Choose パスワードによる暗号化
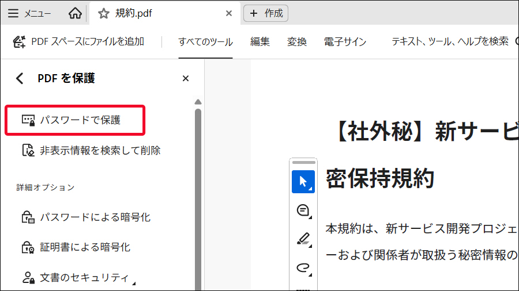This screenshot has height=291, width=519. click(x=86, y=217)
